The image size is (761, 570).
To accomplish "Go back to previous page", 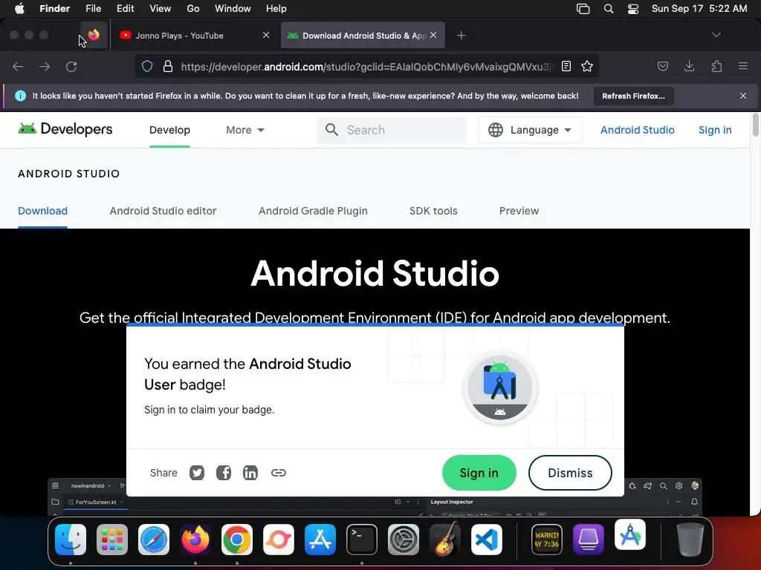I will pos(18,66).
